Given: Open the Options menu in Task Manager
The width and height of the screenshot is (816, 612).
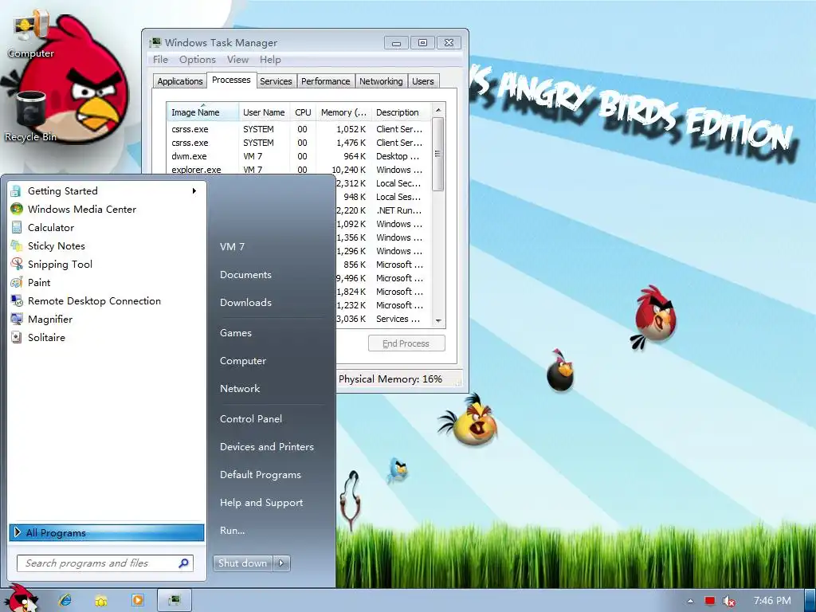Looking at the screenshot, I should [198, 60].
